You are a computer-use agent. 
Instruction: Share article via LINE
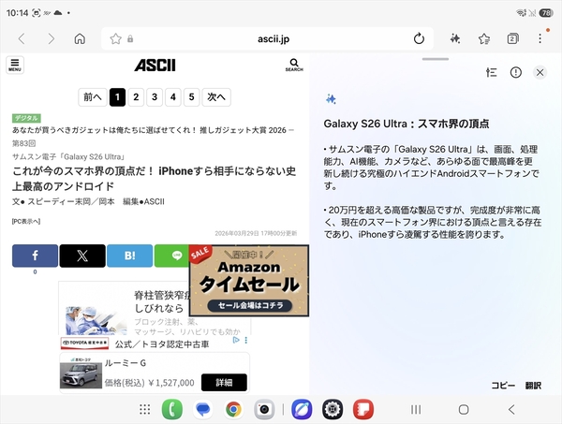click(172, 256)
